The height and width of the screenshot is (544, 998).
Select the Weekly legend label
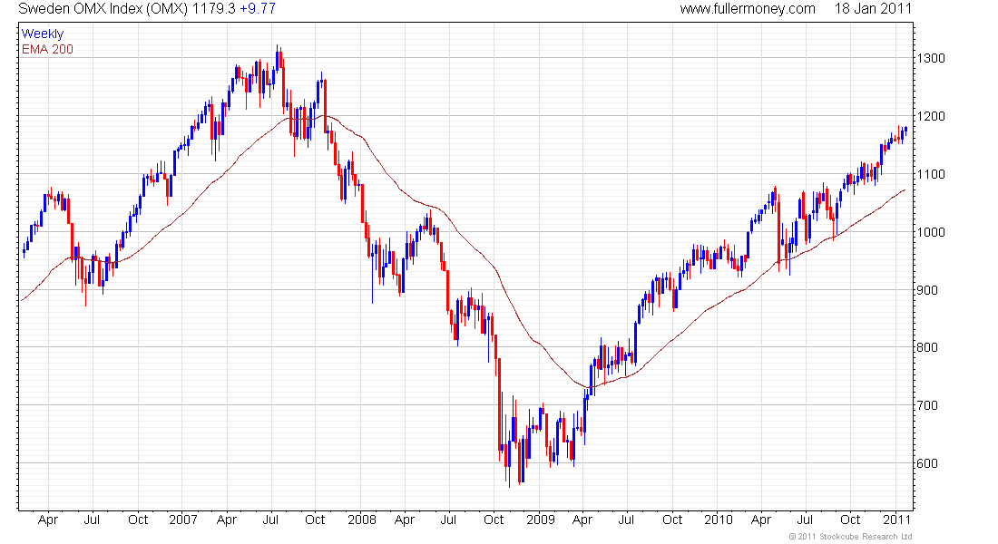pyautogui.click(x=43, y=34)
